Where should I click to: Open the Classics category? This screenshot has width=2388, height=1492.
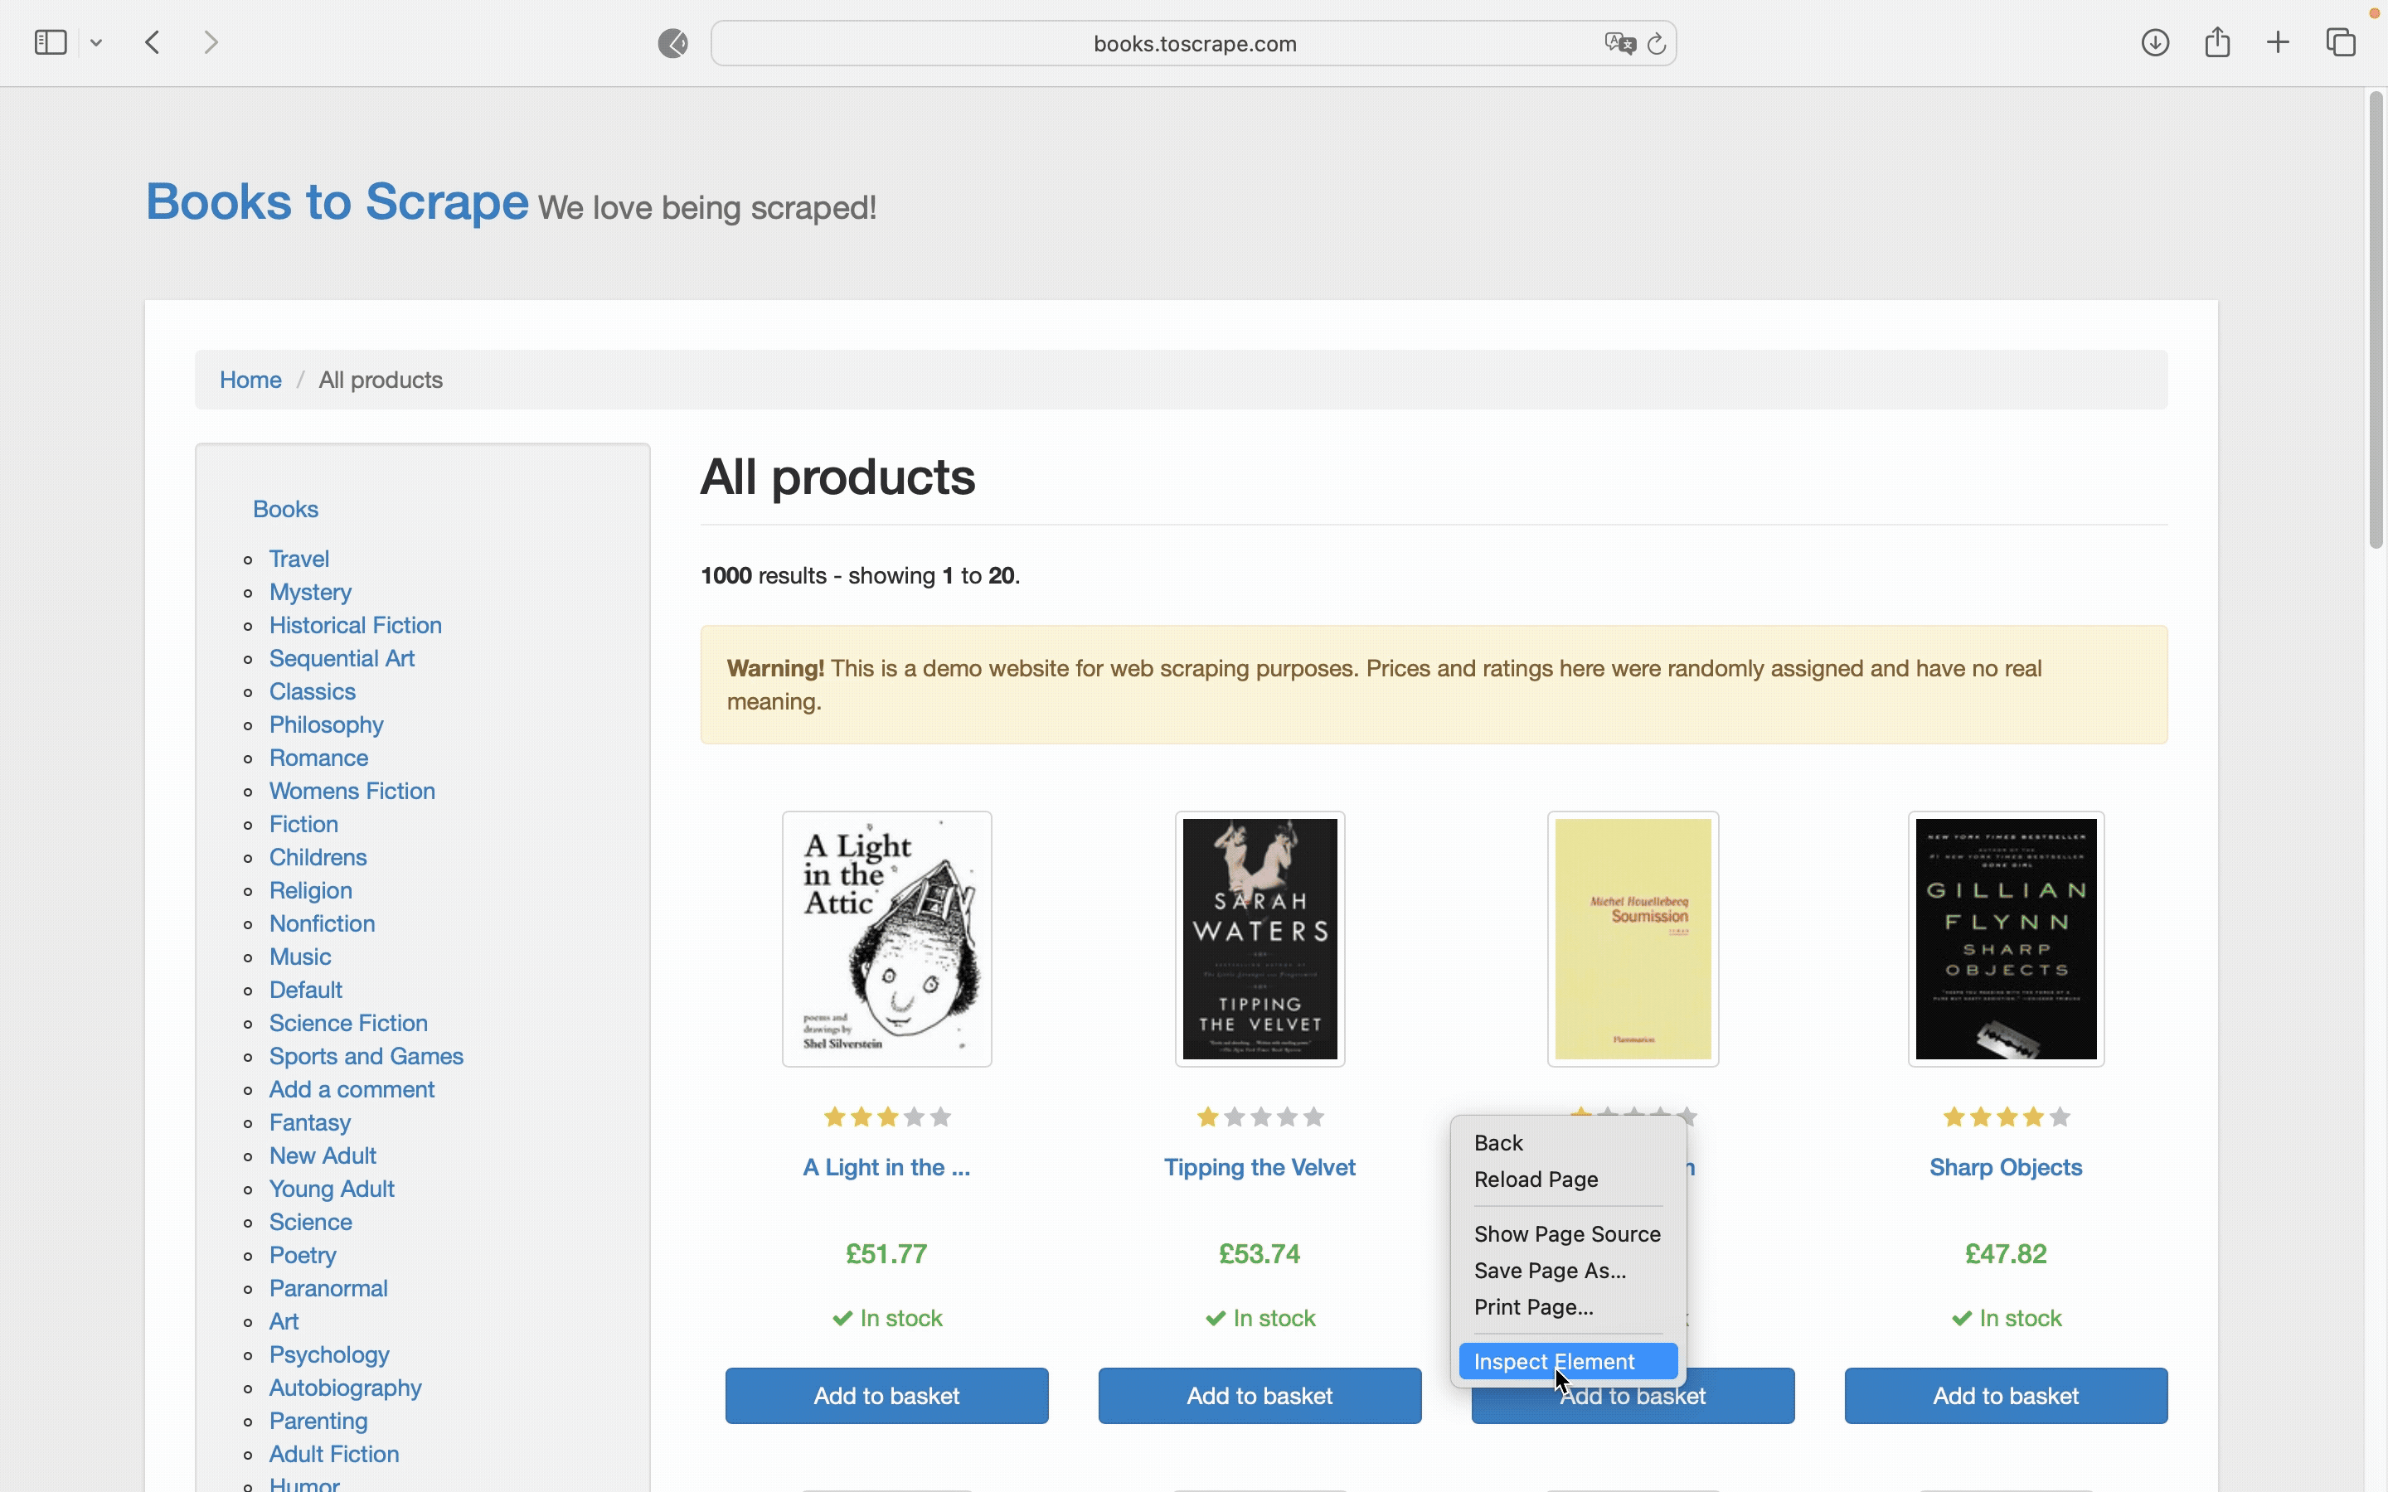coord(313,692)
